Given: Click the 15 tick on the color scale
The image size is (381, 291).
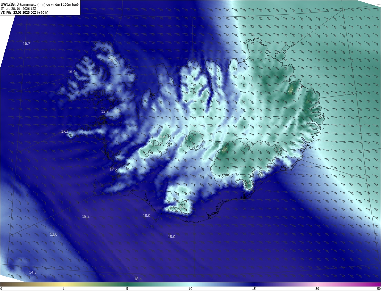Looking at the screenshot, I should [254, 289].
